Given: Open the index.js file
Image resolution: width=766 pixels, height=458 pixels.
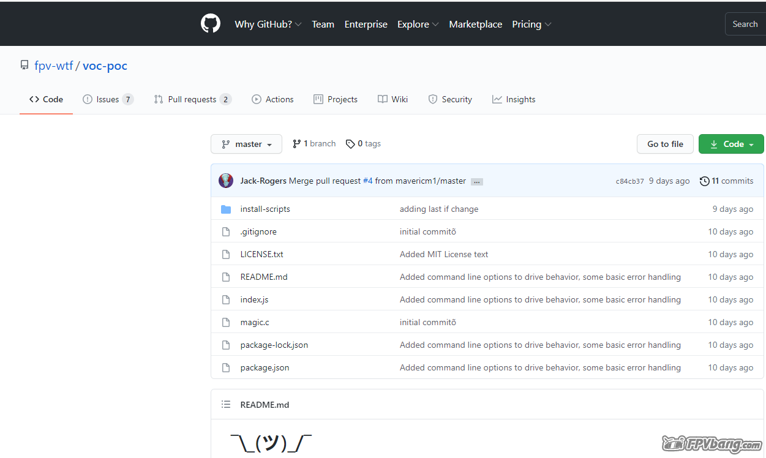Looking at the screenshot, I should pyautogui.click(x=255, y=300).
